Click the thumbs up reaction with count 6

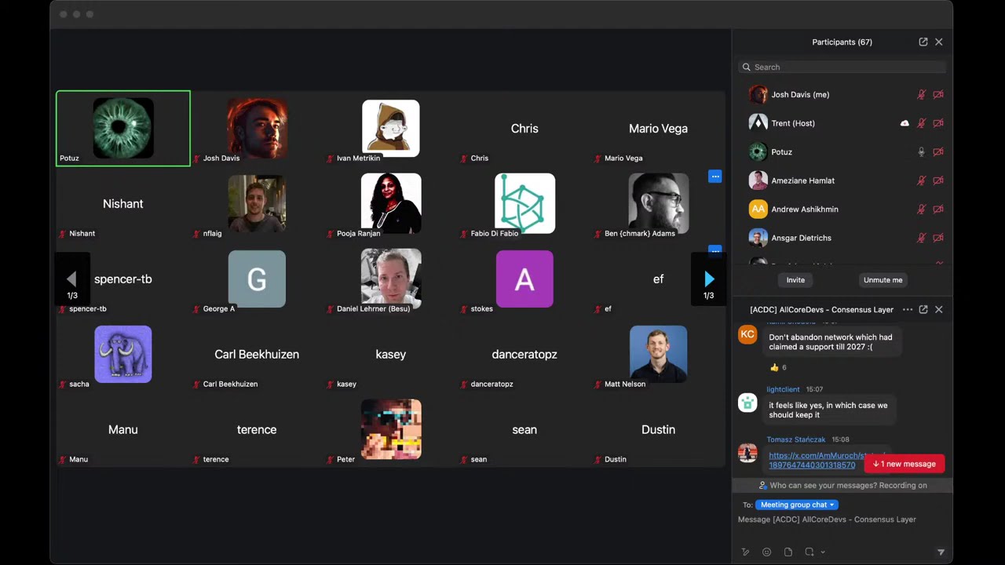tap(778, 367)
